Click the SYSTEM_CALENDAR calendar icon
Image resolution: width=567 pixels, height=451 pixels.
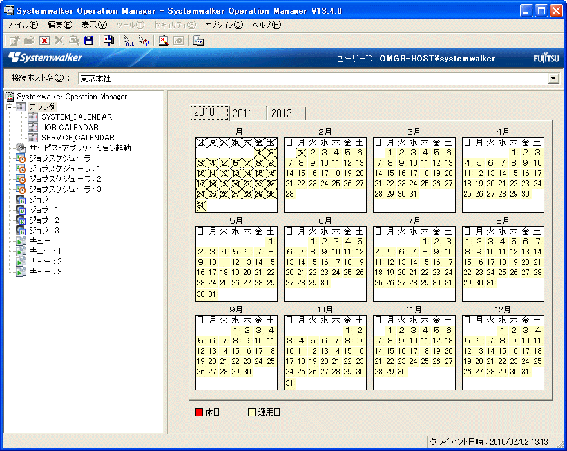click(x=34, y=117)
